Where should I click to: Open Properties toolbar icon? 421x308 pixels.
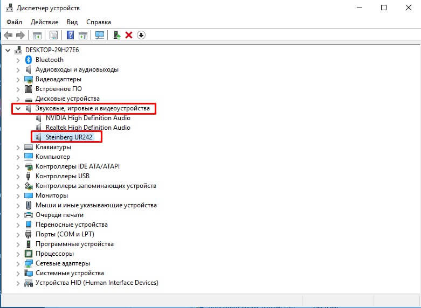pos(53,35)
